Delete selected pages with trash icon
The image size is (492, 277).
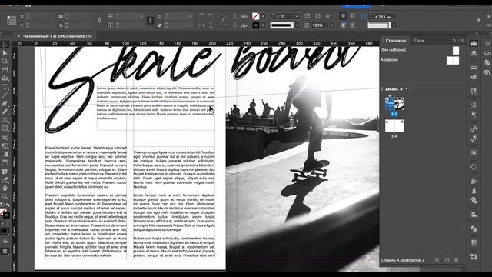tap(456, 260)
